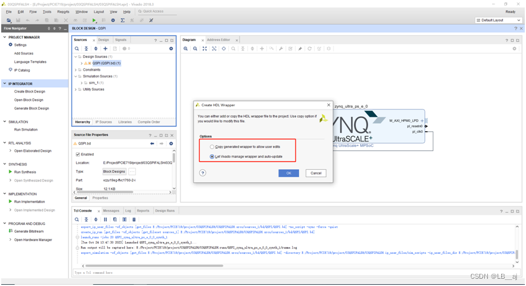Toggle Enabled checkbox in Source File Properties

click(x=78, y=155)
